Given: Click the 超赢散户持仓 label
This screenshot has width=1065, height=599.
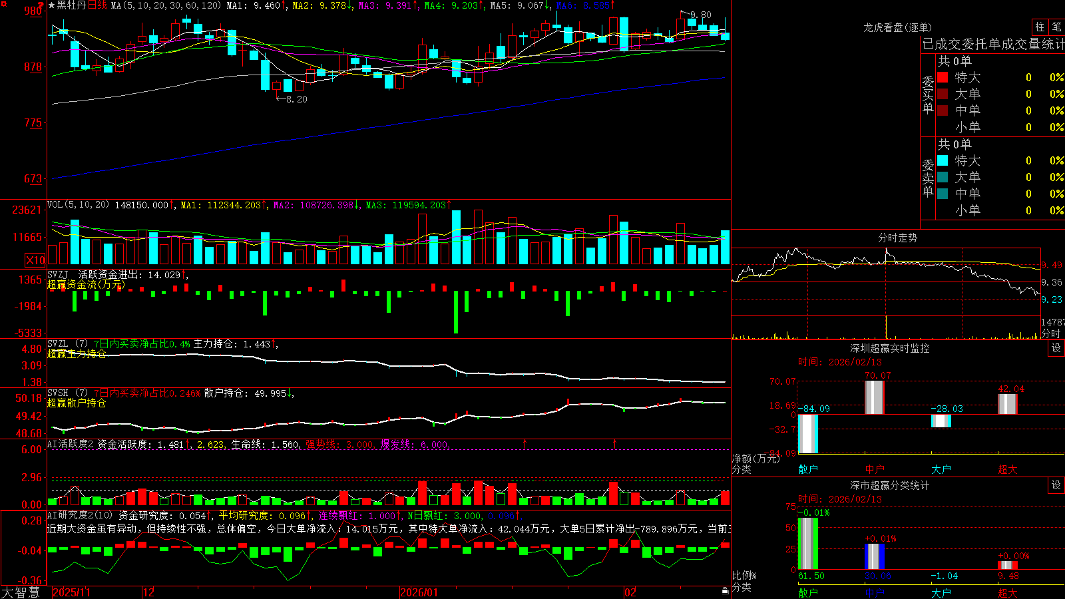Looking at the screenshot, I should (x=77, y=403).
